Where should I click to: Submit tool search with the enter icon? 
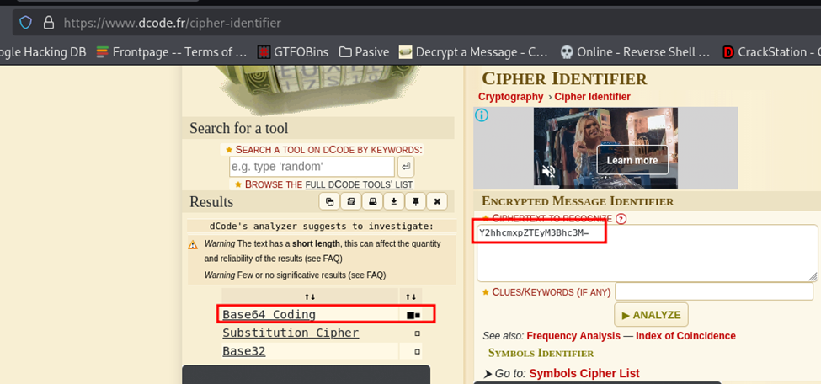pyautogui.click(x=405, y=167)
